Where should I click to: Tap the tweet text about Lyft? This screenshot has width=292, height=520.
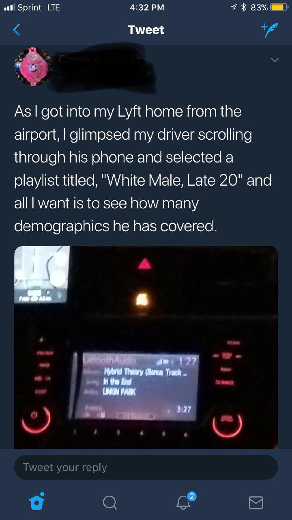click(143, 169)
